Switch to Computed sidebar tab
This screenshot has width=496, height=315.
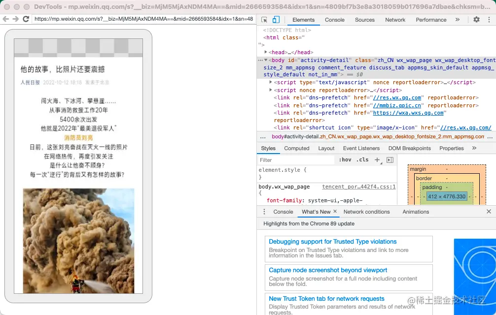coord(297,148)
